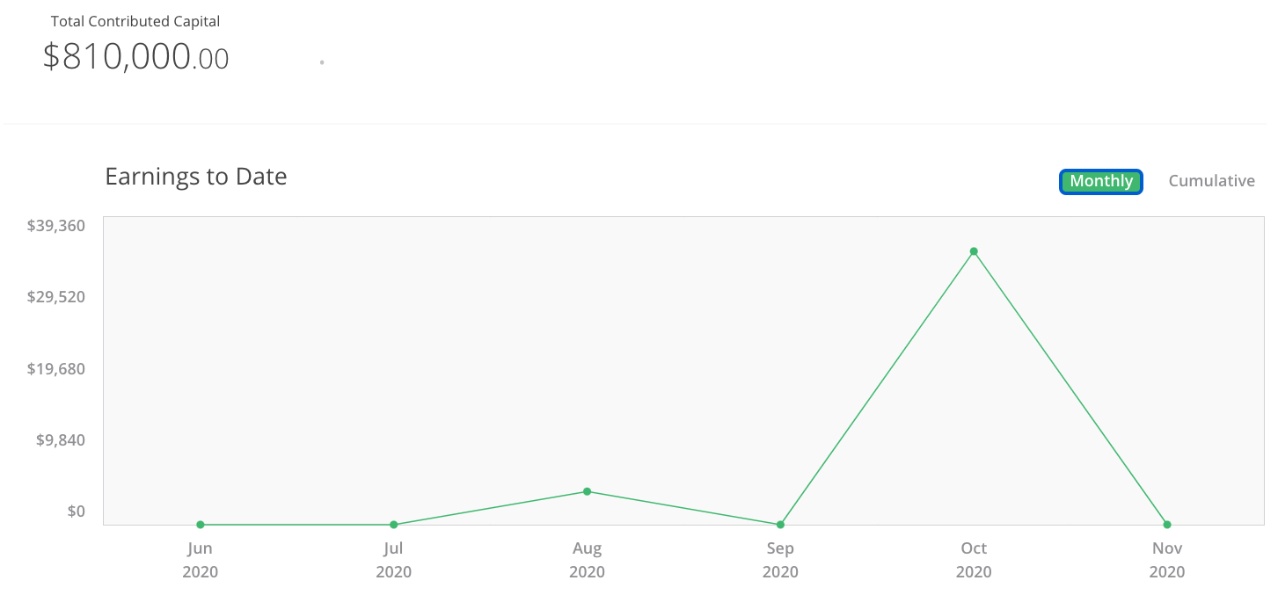Click the Aug 2020 x-axis label
The image size is (1278, 595).
click(587, 560)
